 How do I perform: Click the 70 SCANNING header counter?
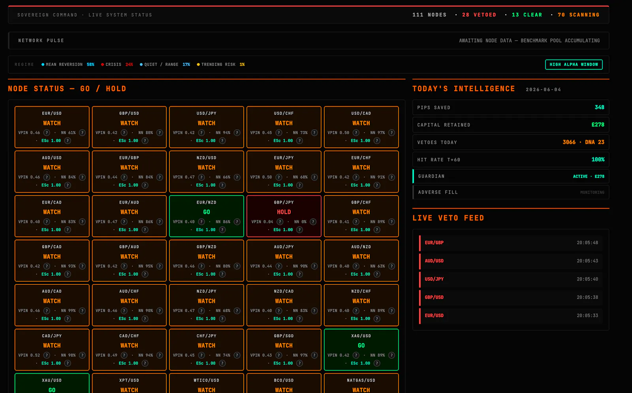coord(579,15)
